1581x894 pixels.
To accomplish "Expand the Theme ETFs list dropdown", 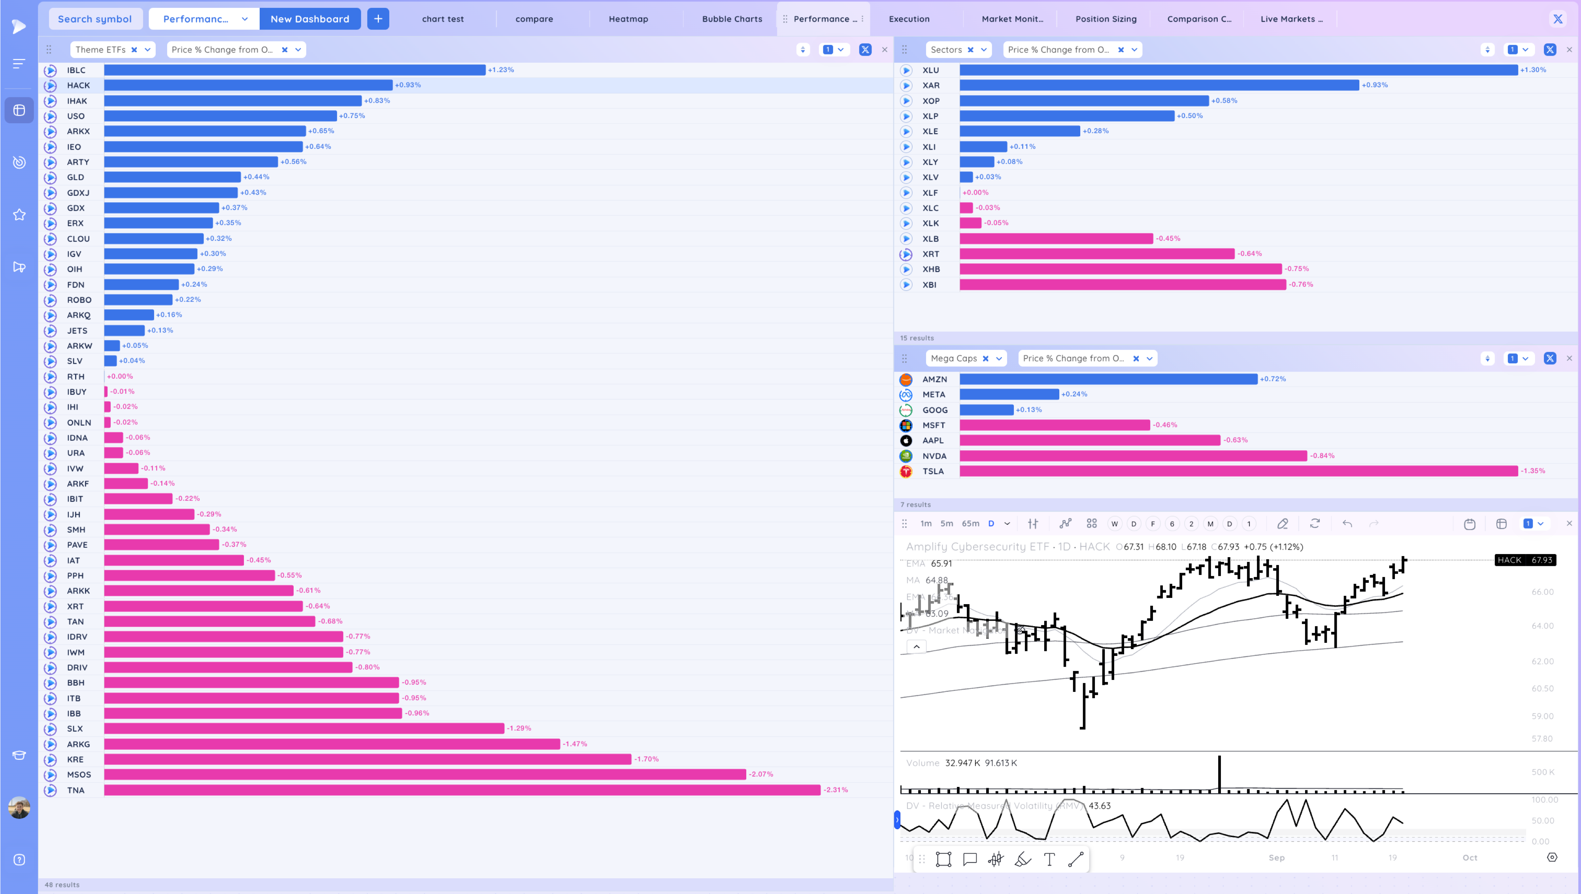I will 147,50.
